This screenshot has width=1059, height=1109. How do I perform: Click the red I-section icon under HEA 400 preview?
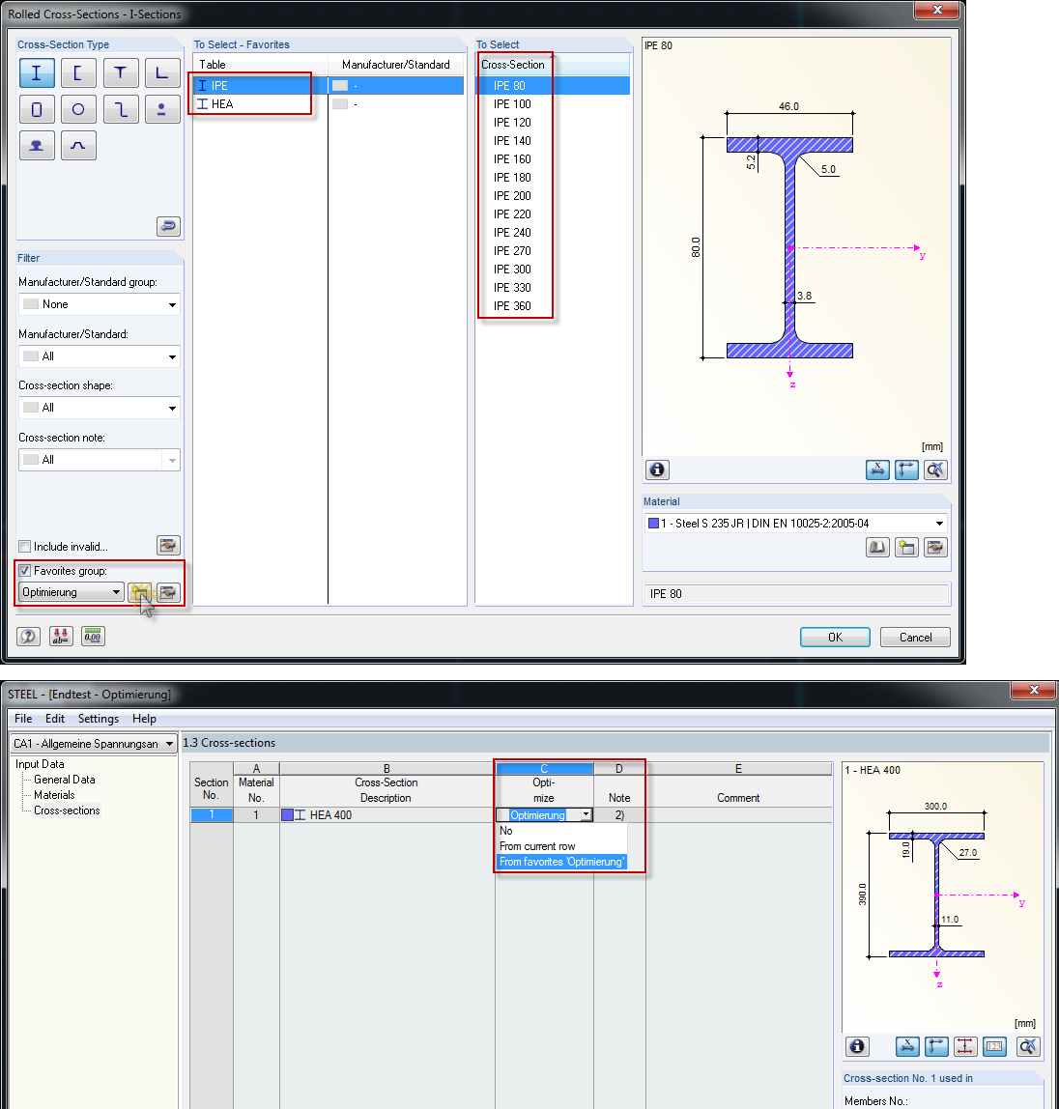(x=965, y=1046)
